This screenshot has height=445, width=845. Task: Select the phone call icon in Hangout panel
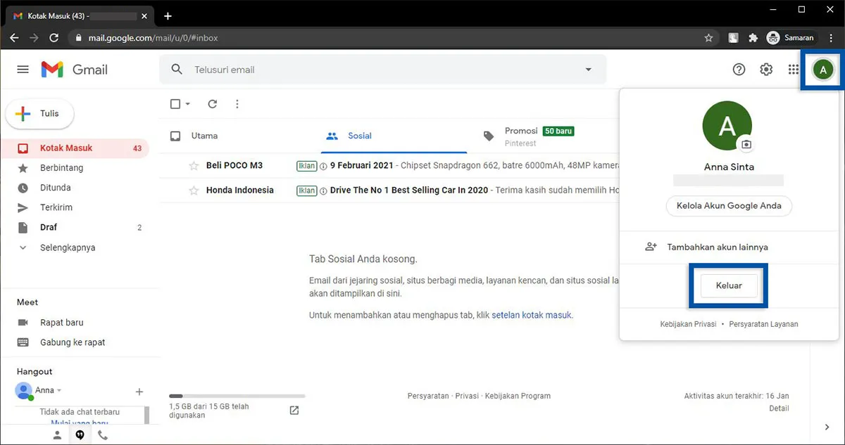tap(102, 434)
